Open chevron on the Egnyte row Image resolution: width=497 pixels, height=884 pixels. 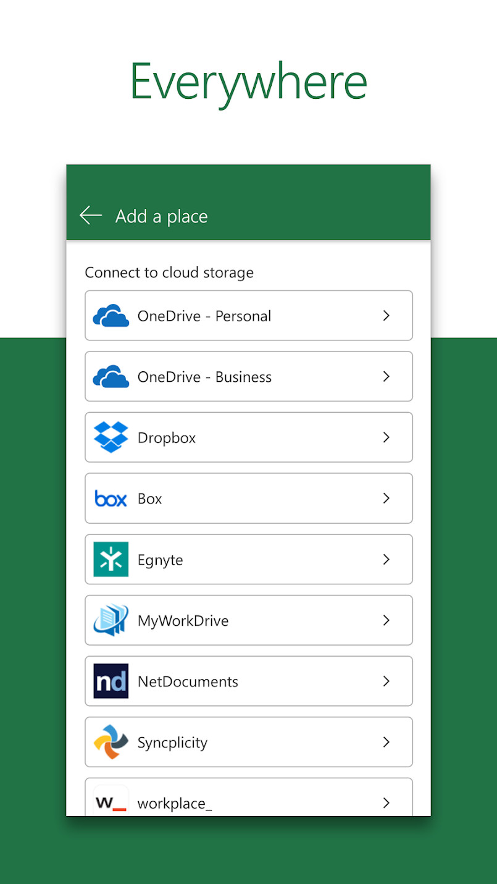tap(386, 559)
